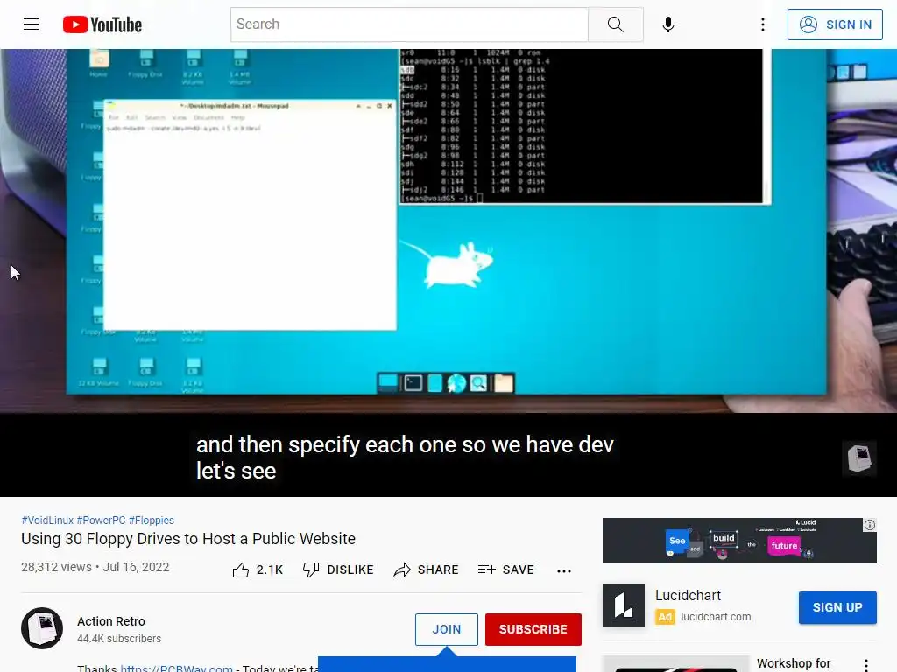Click the channel watermark in video corner
This screenshot has height=672, width=897.
(858, 458)
